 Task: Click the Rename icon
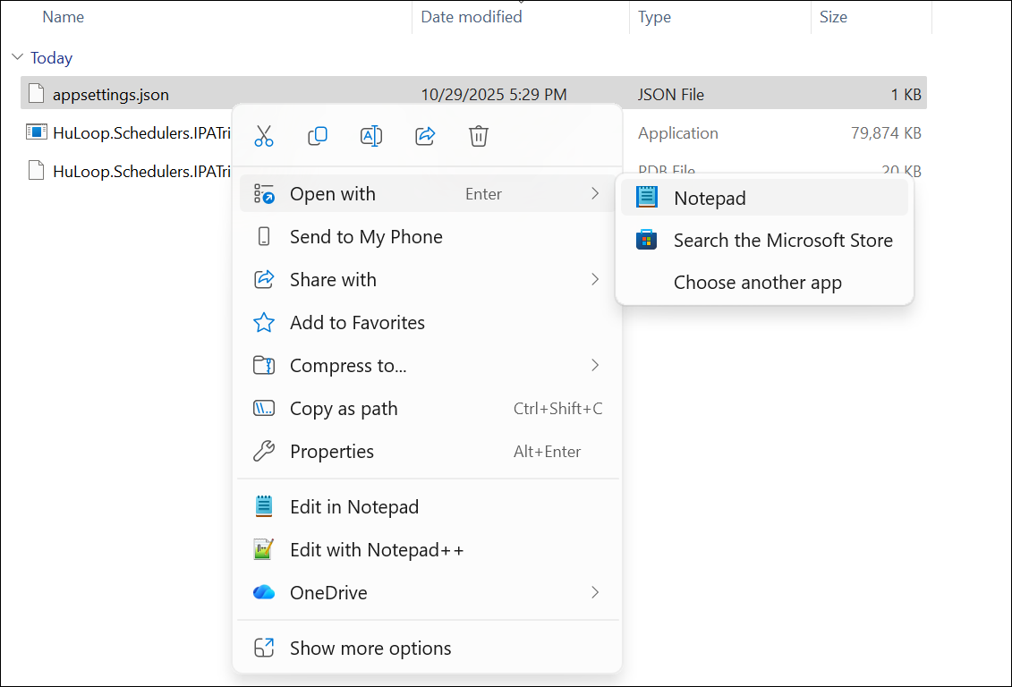click(370, 136)
